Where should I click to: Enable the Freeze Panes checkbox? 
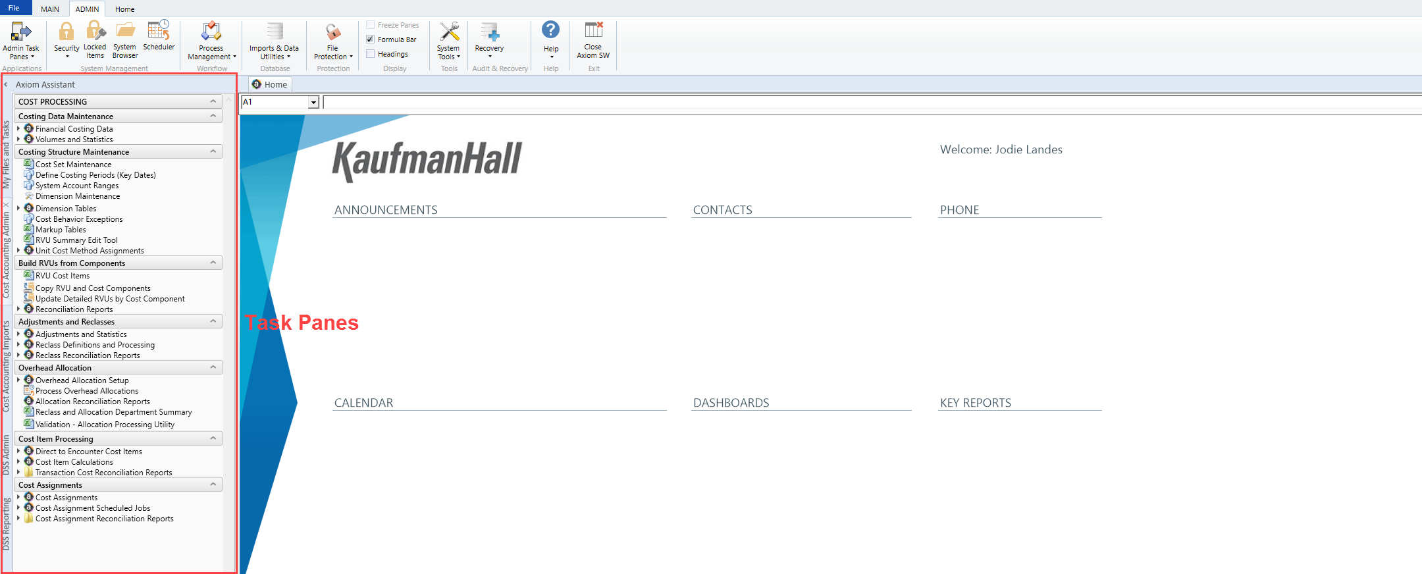[x=371, y=25]
